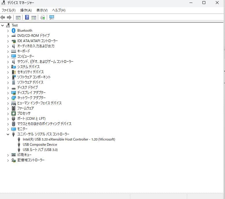
Task: Click the 印刷キュー printer icon
Action: tap(14, 155)
